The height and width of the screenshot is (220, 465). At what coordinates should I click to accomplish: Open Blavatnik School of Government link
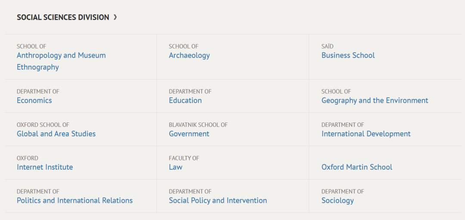[x=189, y=134]
